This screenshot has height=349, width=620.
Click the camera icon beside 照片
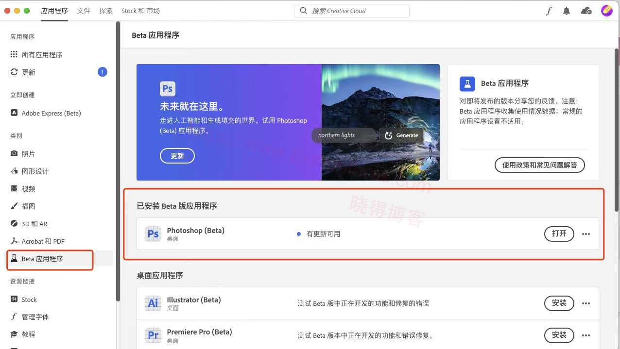14,153
